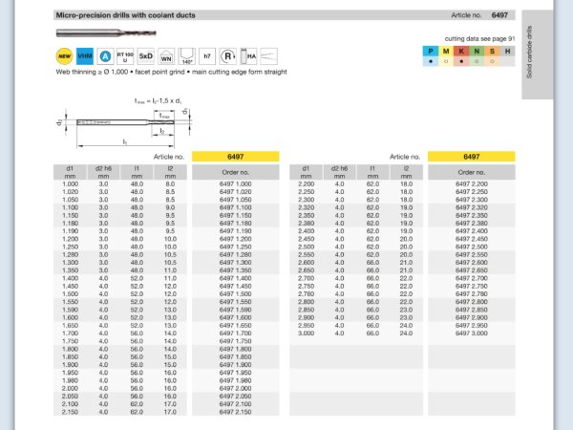Click the left yellow 6497 article header
The image size is (573, 430).
point(235,156)
